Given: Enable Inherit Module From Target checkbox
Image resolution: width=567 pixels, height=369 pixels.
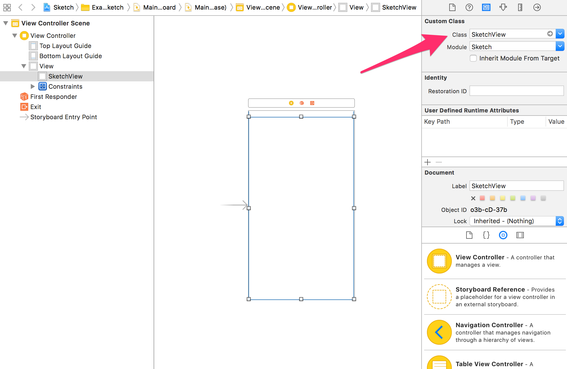Looking at the screenshot, I should coord(473,58).
